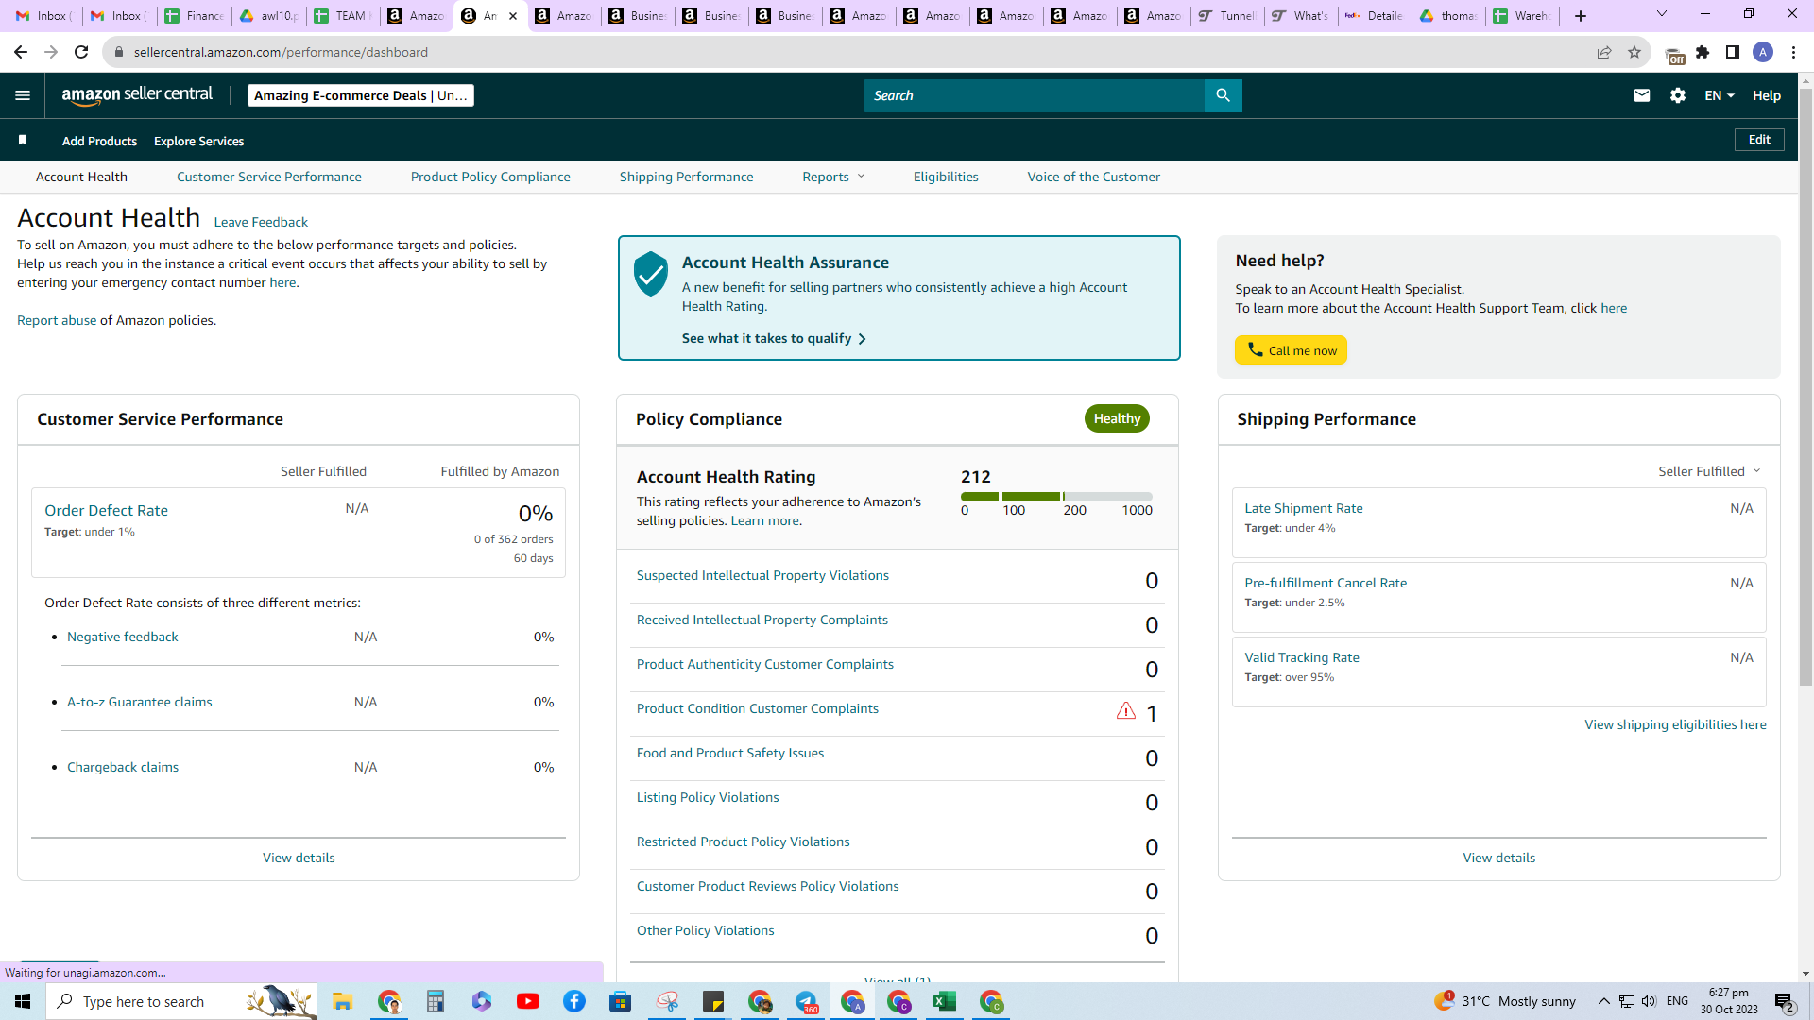The height and width of the screenshot is (1020, 1814).
Task: Switch to the Account Health tab
Action: click(x=81, y=177)
